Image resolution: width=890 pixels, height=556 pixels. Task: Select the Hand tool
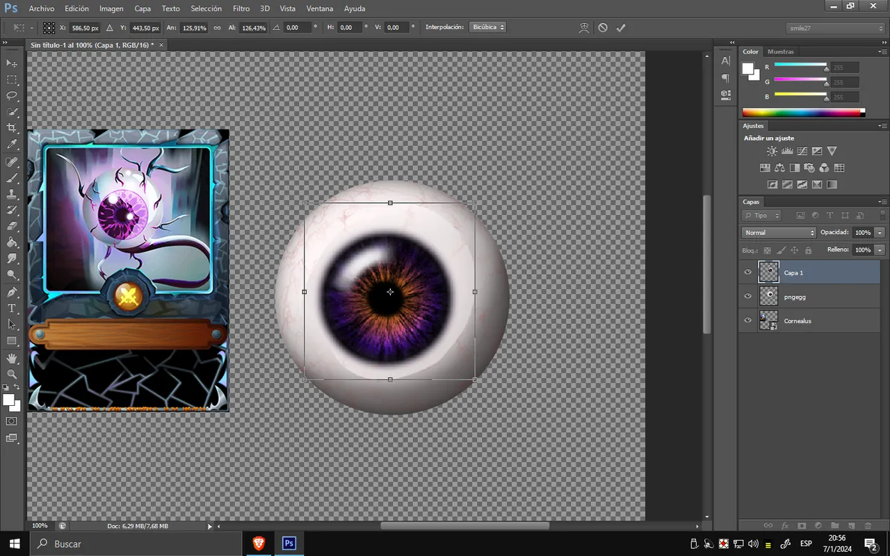[12, 358]
